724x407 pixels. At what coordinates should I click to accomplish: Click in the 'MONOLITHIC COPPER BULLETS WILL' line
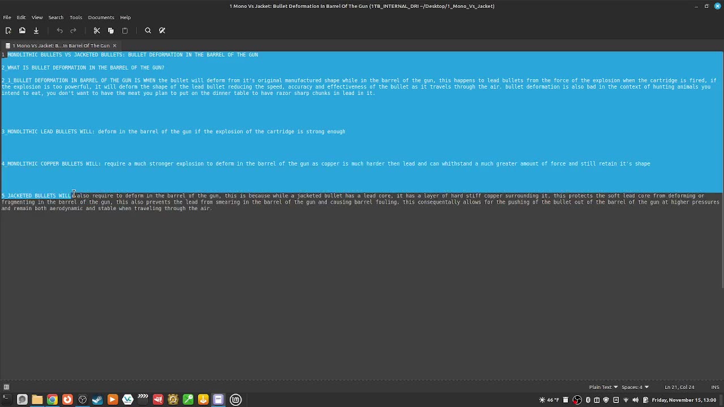pos(326,164)
